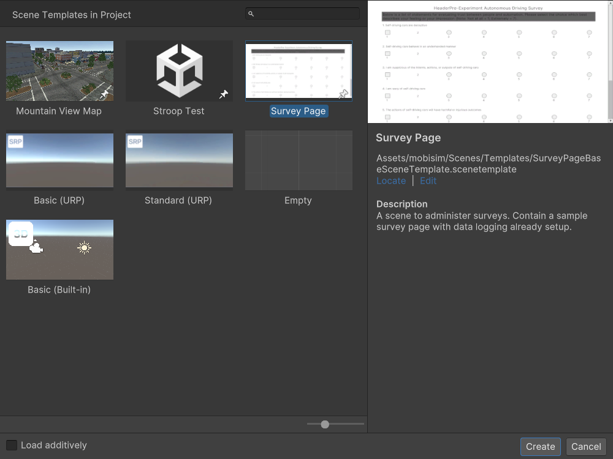Click the template asset path text

coord(489,163)
